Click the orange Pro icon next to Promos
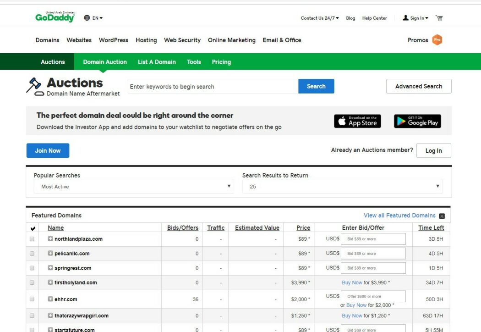Screen dimensions: 481x332 (x=437, y=40)
